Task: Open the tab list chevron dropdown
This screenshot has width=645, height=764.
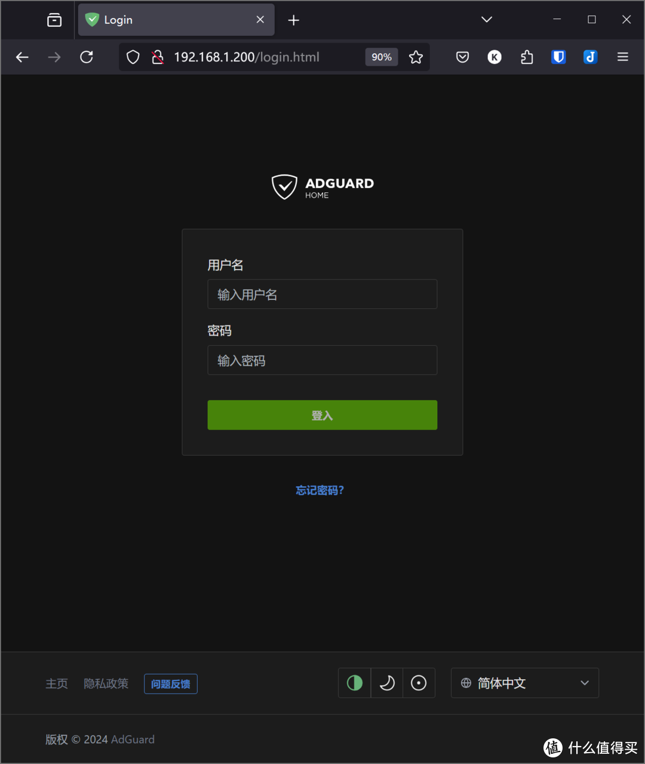Action: coord(486,20)
